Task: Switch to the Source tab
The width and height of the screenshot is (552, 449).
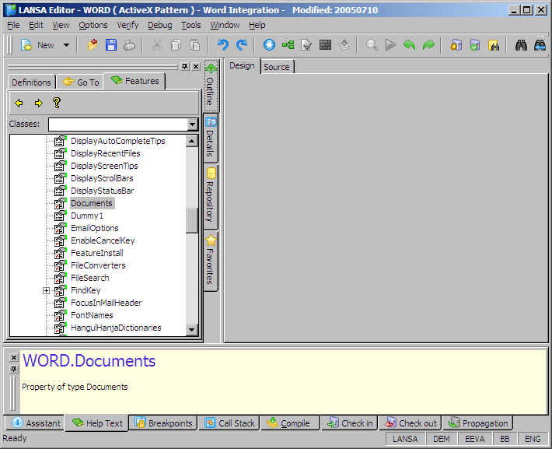Action: pos(277,67)
